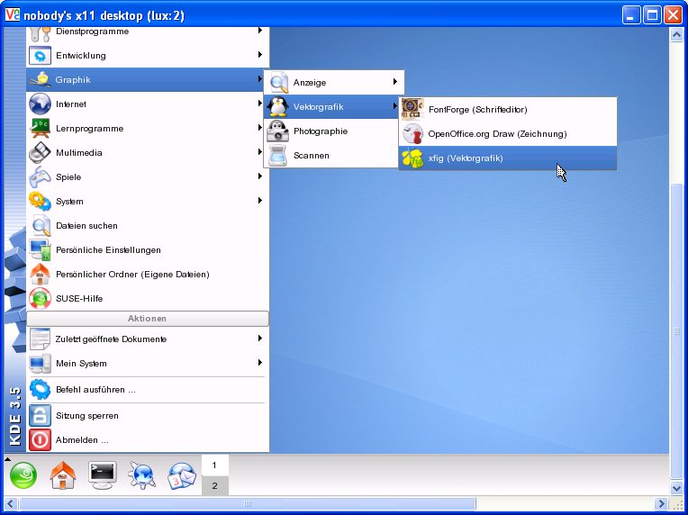Click the System gears icon
Image resolution: width=688 pixels, height=515 pixels.
[x=40, y=202]
